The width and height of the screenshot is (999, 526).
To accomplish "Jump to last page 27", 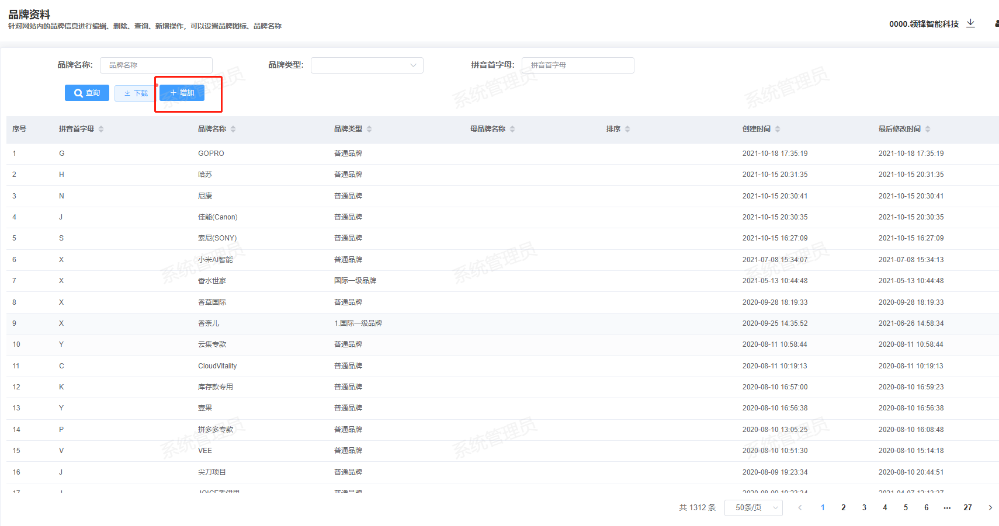I will click(x=968, y=508).
